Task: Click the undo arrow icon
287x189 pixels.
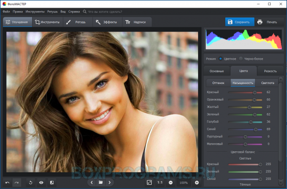Action: click(7, 182)
